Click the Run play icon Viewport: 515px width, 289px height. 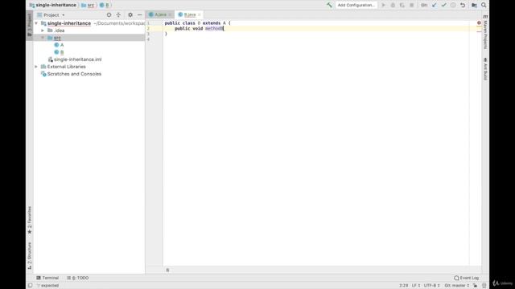[x=383, y=5]
